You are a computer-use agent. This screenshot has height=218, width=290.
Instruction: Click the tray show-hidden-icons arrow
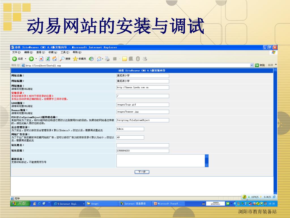click(x=235, y=204)
